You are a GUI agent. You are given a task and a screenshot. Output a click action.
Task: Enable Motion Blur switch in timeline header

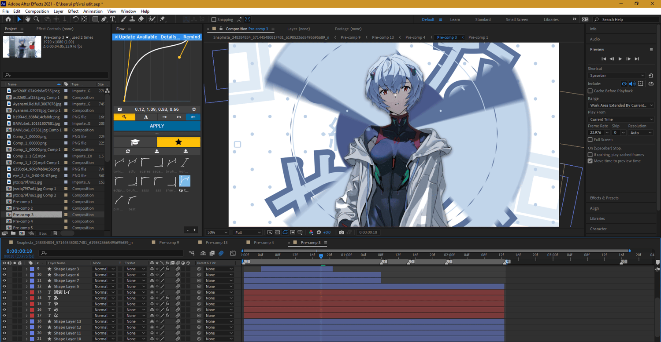point(221,253)
